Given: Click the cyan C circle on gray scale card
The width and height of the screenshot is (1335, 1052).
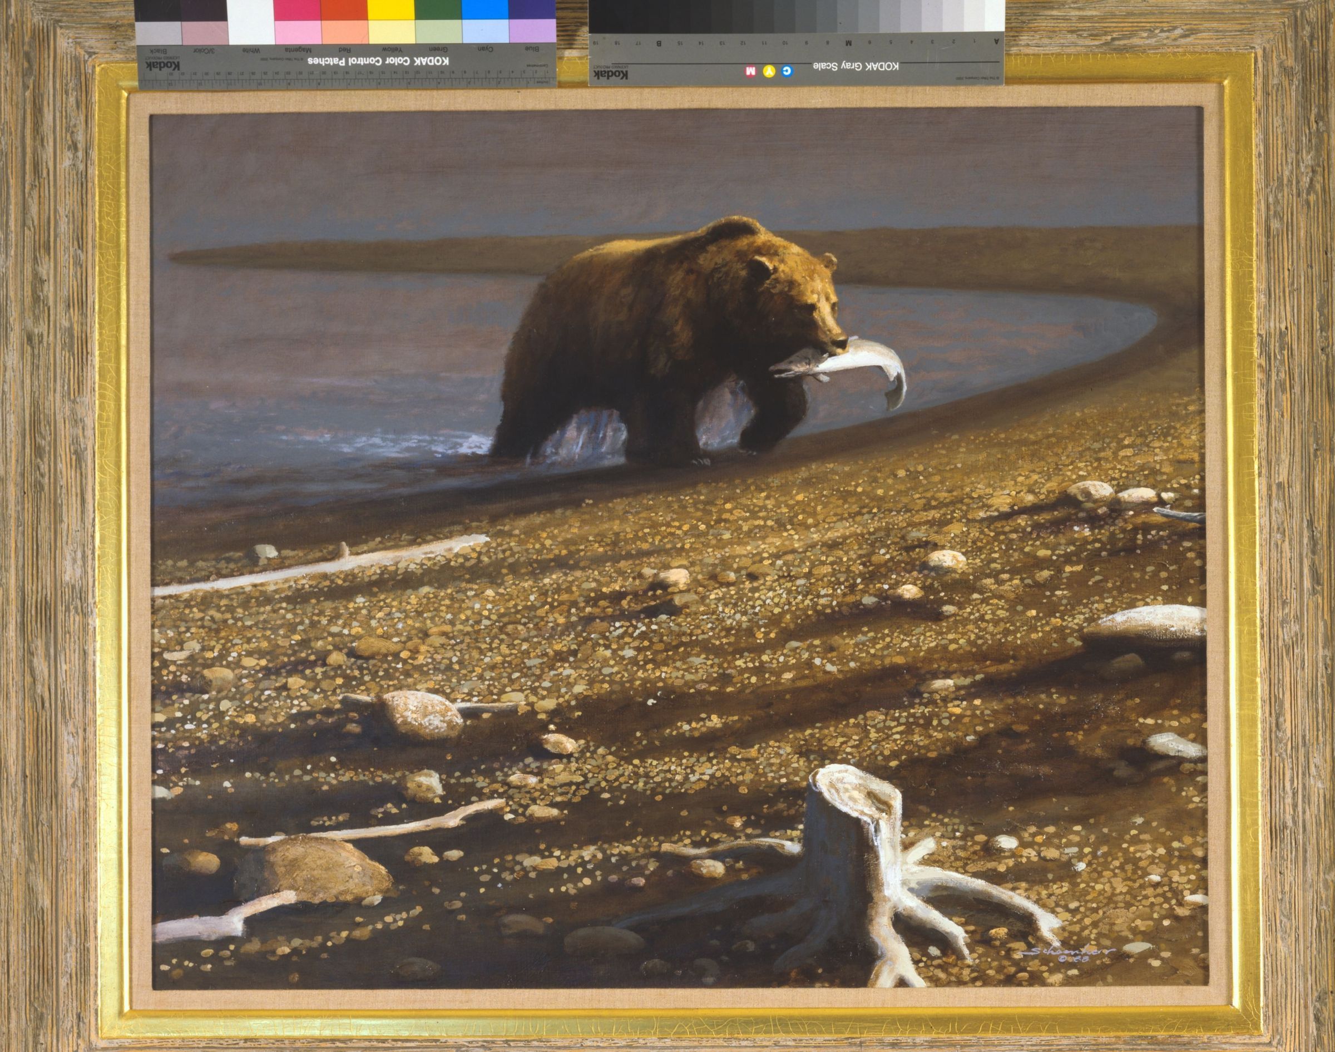Looking at the screenshot, I should [788, 71].
